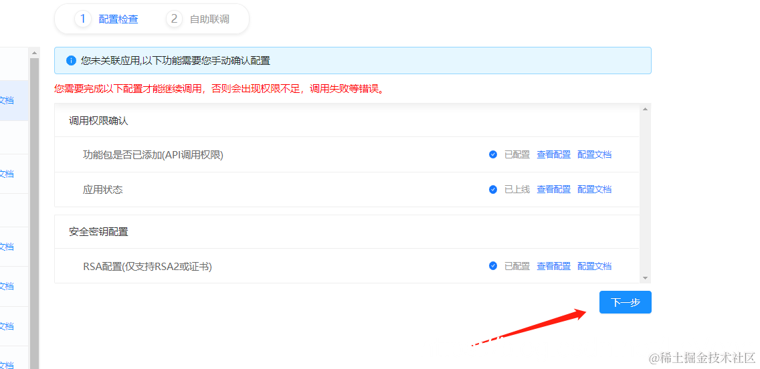Click the 应用状态 row label
This screenshot has width=760, height=369.
[103, 189]
